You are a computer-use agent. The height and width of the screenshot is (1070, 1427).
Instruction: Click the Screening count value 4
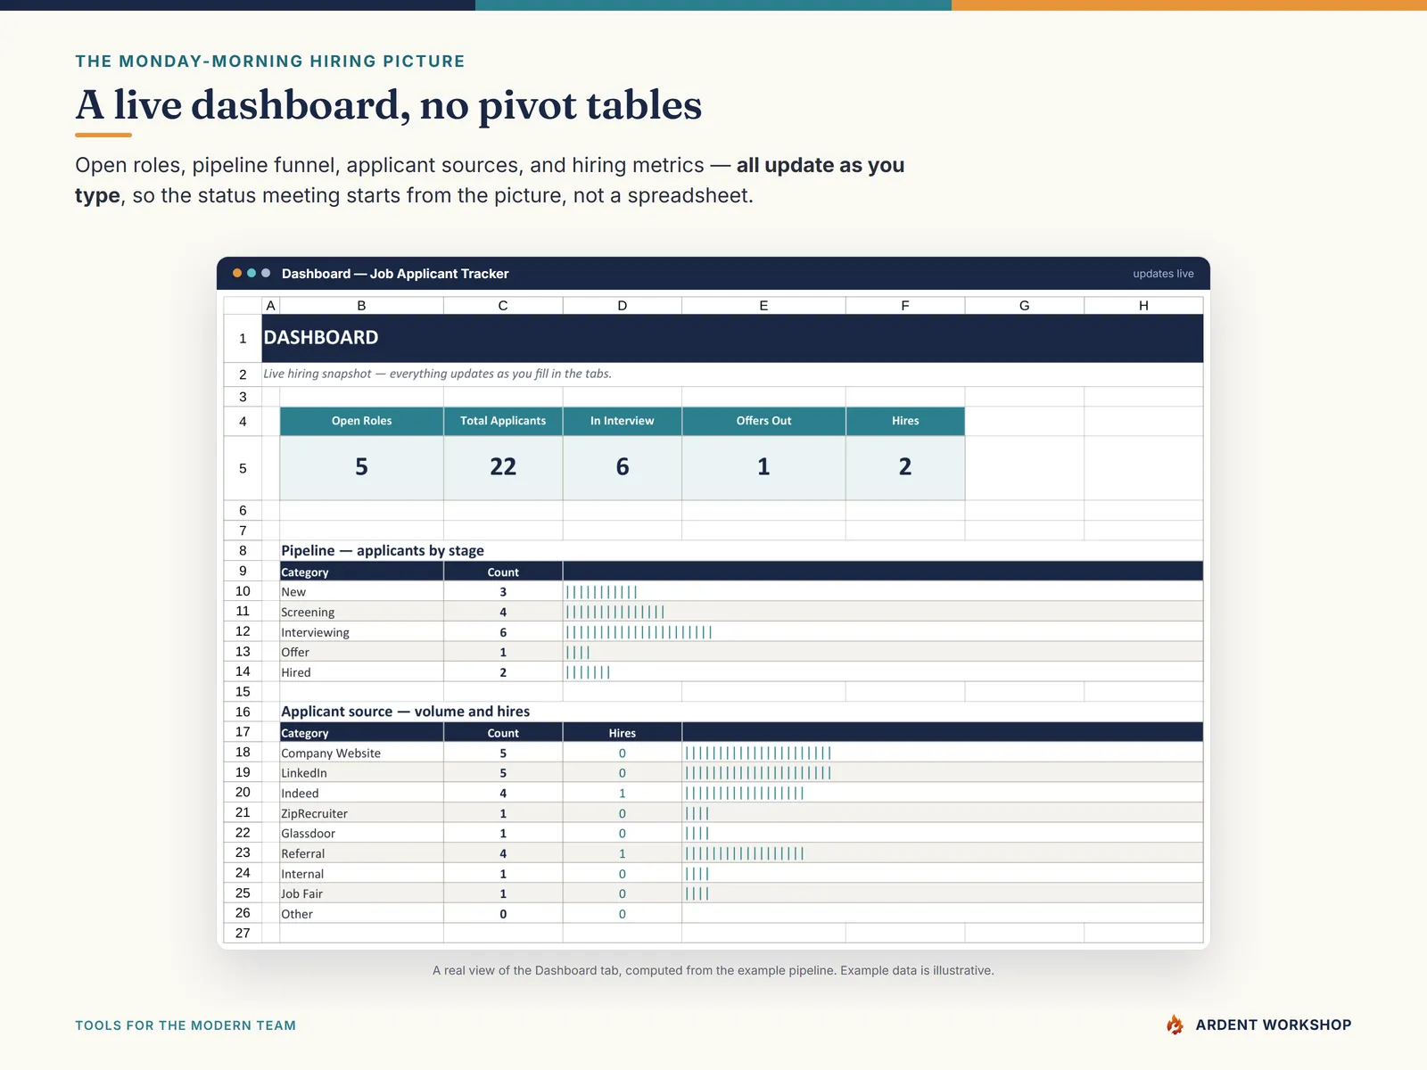[x=503, y=612]
